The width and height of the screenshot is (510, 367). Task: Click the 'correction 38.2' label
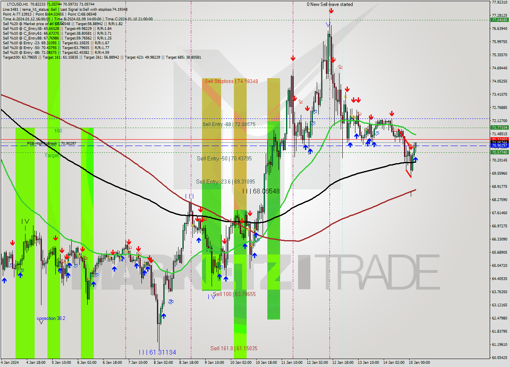(51, 318)
